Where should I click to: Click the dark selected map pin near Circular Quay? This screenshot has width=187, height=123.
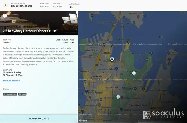click(x=112, y=59)
